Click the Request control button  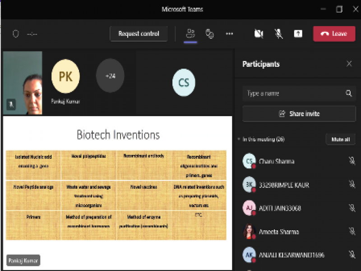tap(139, 34)
